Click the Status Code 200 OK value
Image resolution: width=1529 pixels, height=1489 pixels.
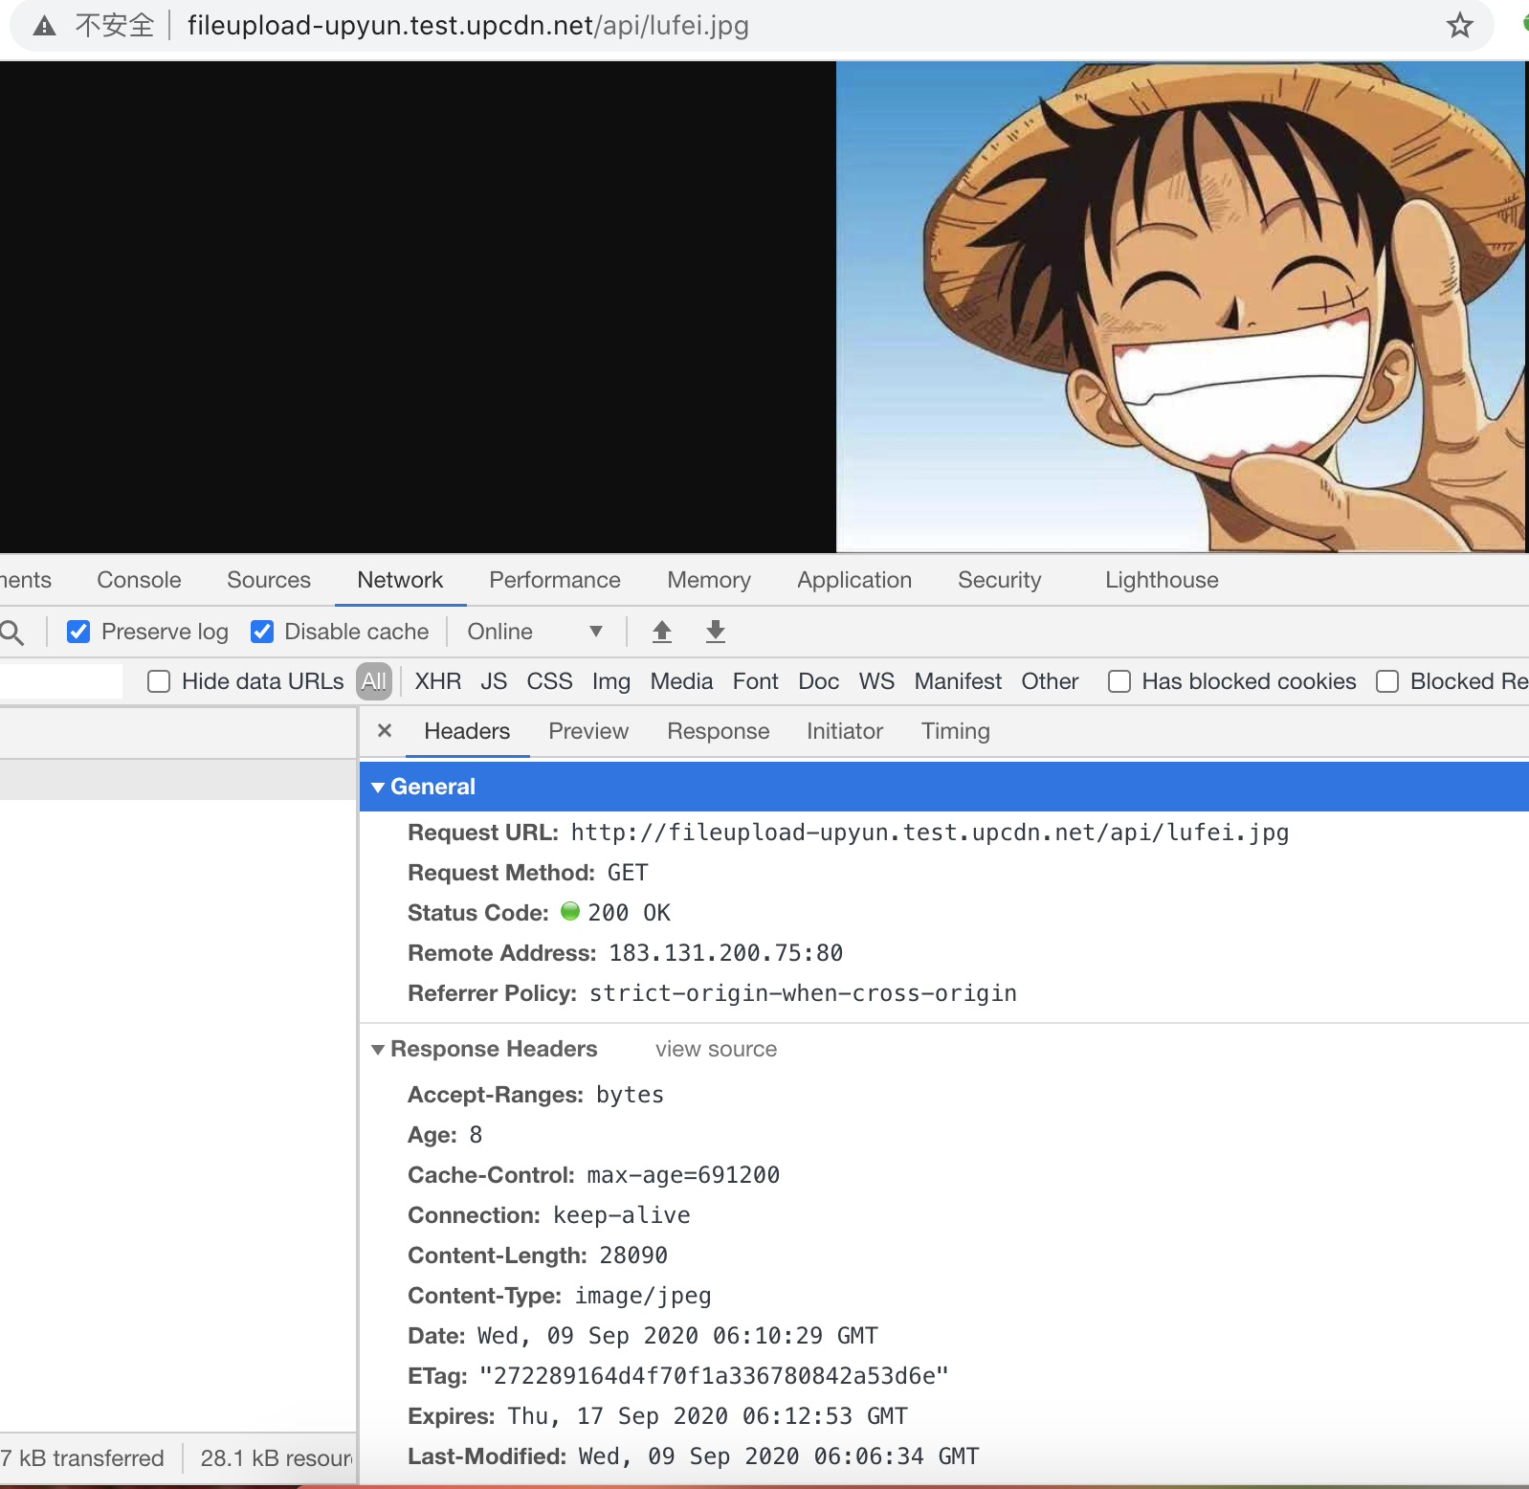(x=629, y=913)
